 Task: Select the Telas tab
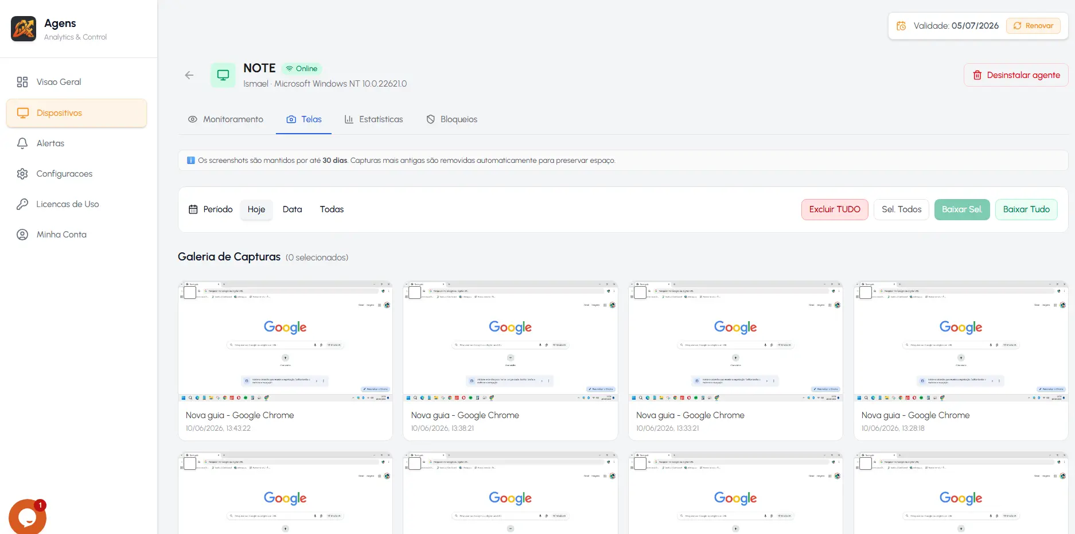[304, 119]
